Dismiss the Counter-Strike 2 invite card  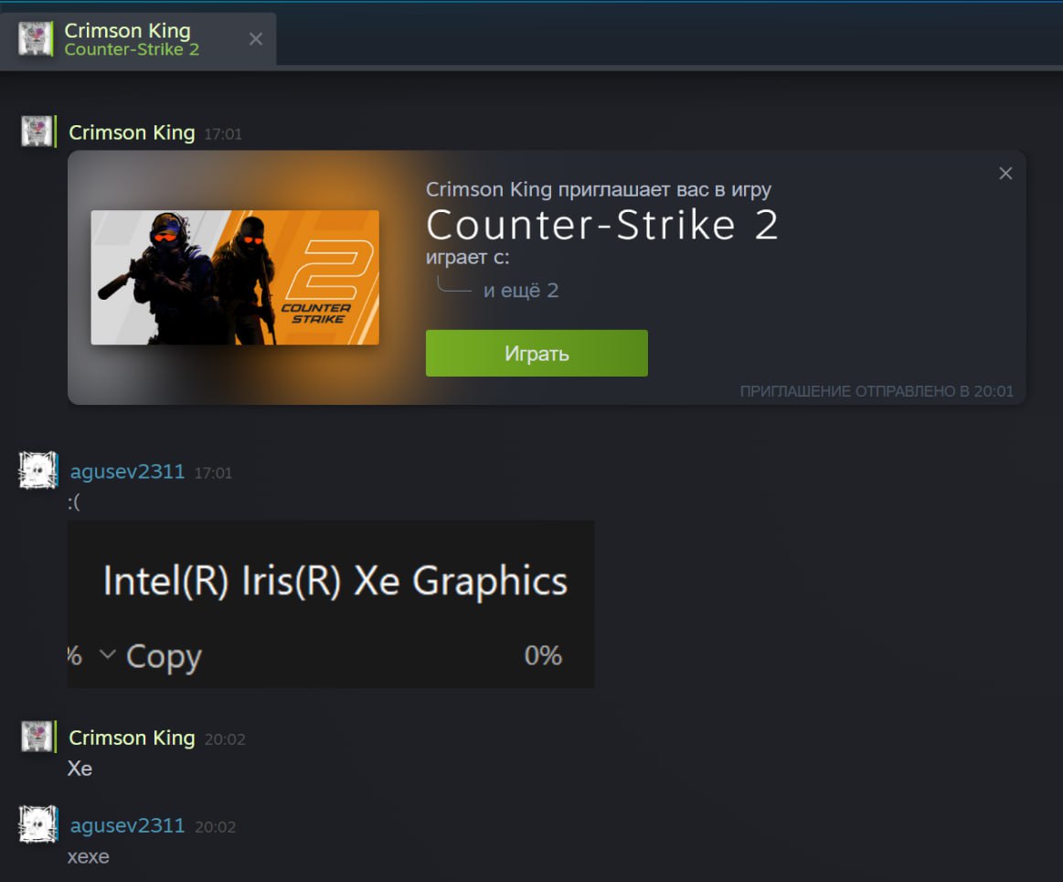tap(1005, 174)
